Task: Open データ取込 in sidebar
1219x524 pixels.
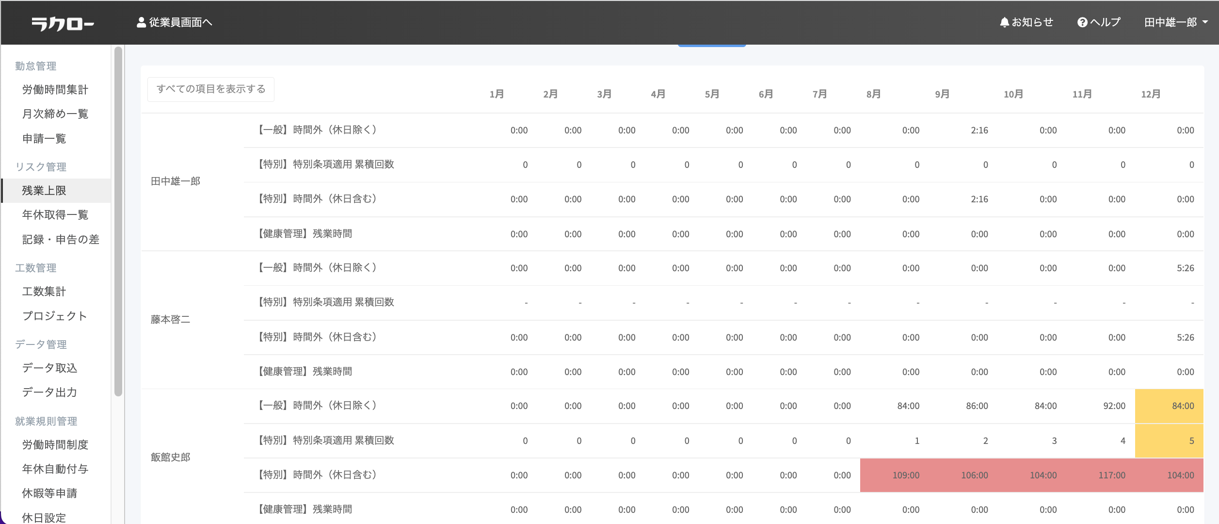Action: click(49, 368)
